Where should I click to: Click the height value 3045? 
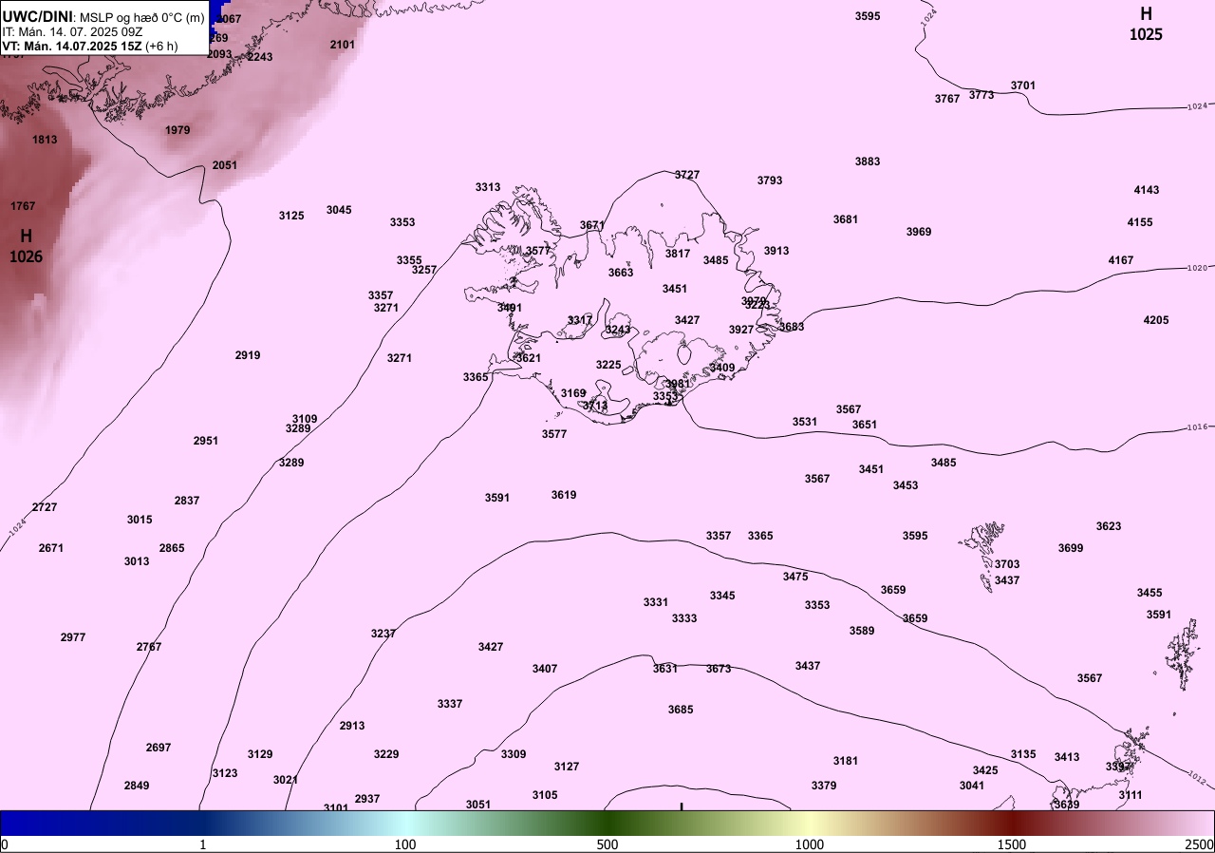[x=339, y=210]
